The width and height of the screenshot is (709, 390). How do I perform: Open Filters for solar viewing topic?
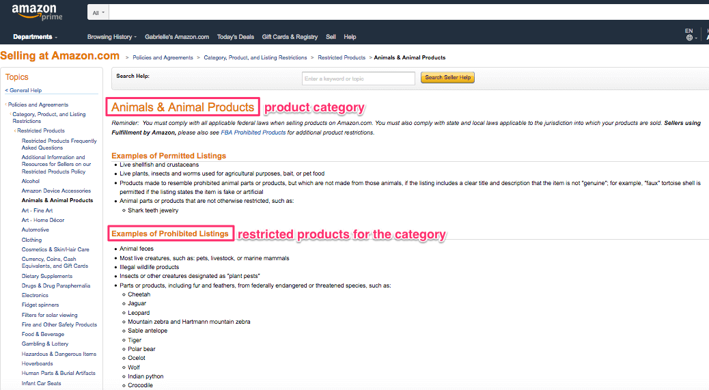pyautogui.click(x=49, y=316)
